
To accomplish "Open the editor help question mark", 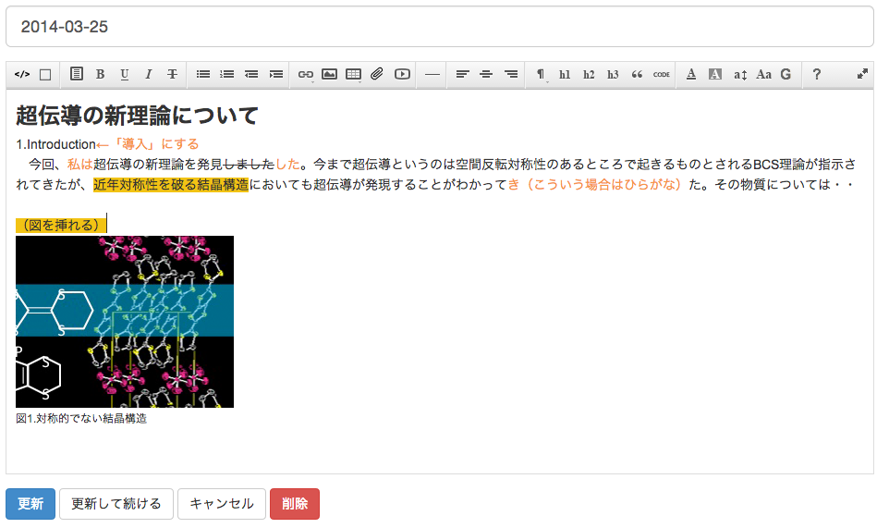I will pyautogui.click(x=817, y=75).
